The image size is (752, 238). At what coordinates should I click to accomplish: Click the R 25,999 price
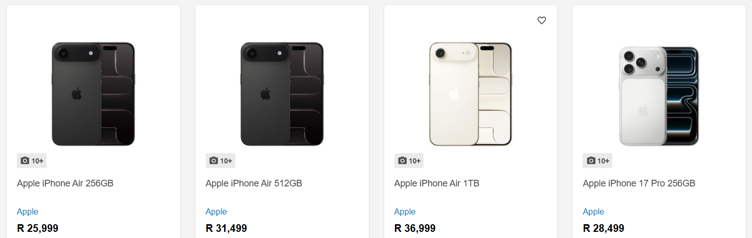click(x=38, y=228)
